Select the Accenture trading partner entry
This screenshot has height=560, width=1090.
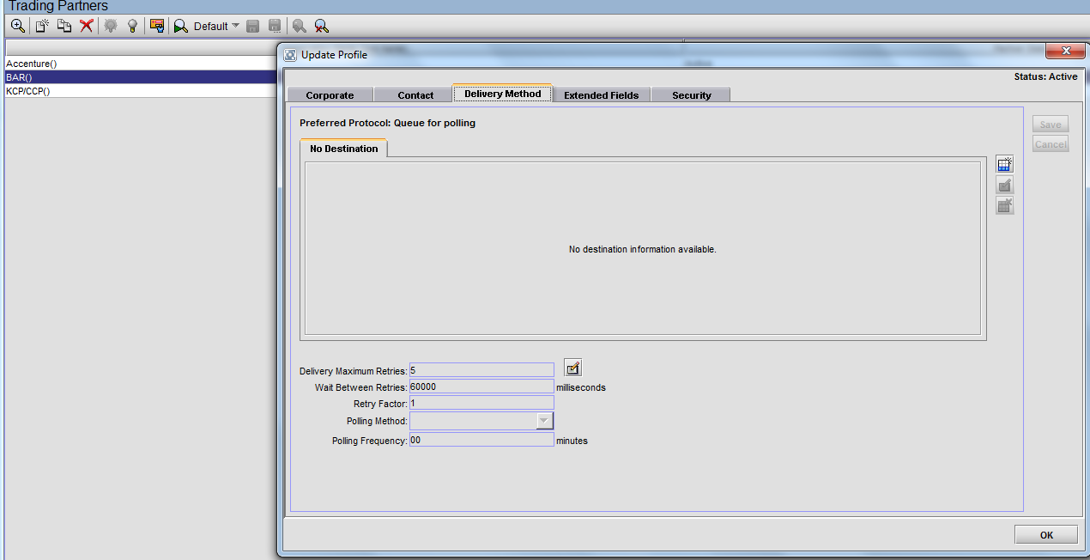click(32, 63)
